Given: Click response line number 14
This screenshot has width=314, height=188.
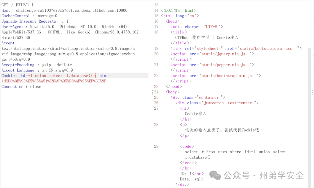Looking at the screenshot, I should coord(156,10).
